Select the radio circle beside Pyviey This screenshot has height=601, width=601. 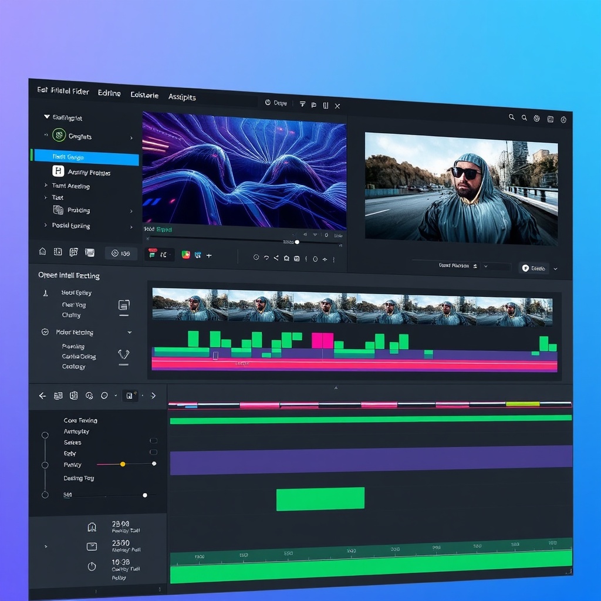45,465
